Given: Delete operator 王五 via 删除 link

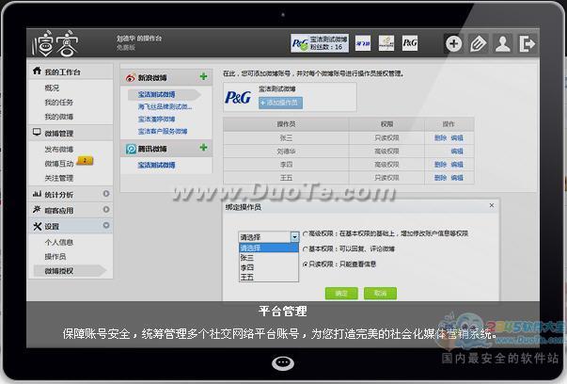Looking at the screenshot, I should 440,178.
